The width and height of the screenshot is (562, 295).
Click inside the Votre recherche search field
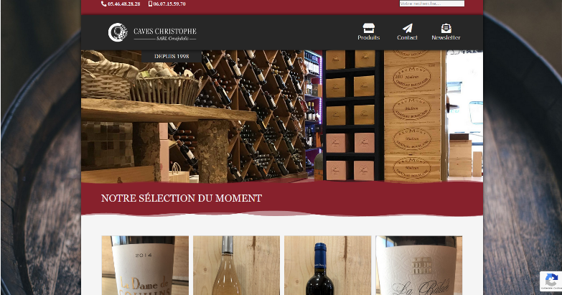pos(431,3)
